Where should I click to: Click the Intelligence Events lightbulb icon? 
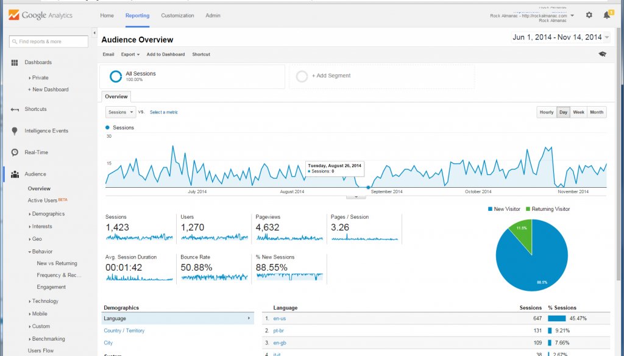tap(15, 131)
